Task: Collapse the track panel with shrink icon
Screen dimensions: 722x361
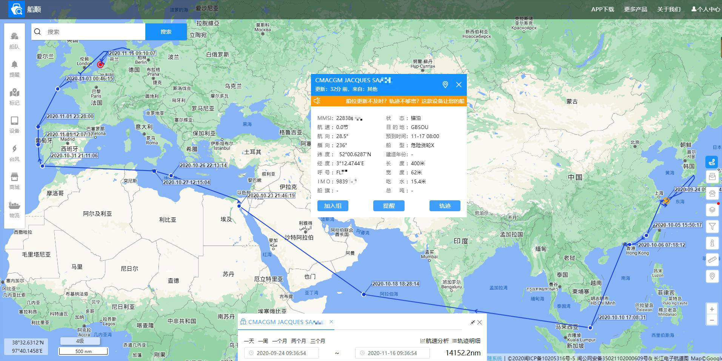Action: click(473, 323)
